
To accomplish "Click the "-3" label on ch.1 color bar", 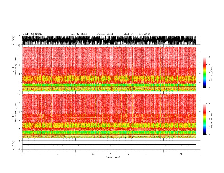I will (x=208, y=57).
